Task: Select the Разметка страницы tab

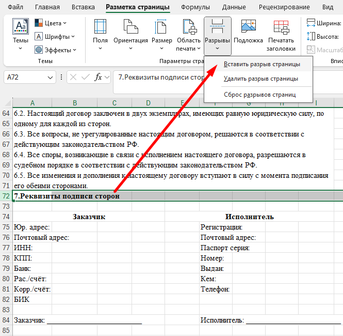Action: tap(138, 7)
